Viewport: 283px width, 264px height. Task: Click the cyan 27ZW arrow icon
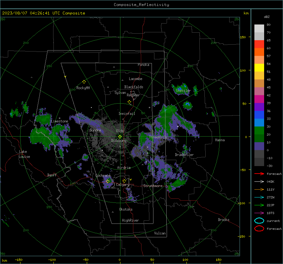tap(259, 197)
